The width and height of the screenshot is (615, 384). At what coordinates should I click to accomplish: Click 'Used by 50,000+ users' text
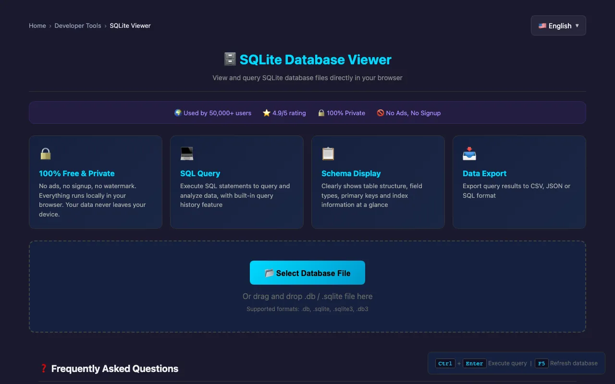pyautogui.click(x=218, y=113)
